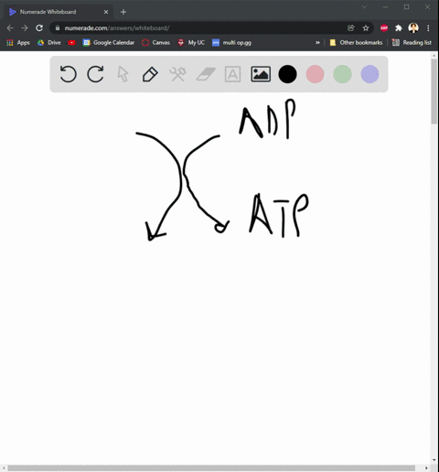Choose the pink pen color
The width and height of the screenshot is (439, 472).
315,74
